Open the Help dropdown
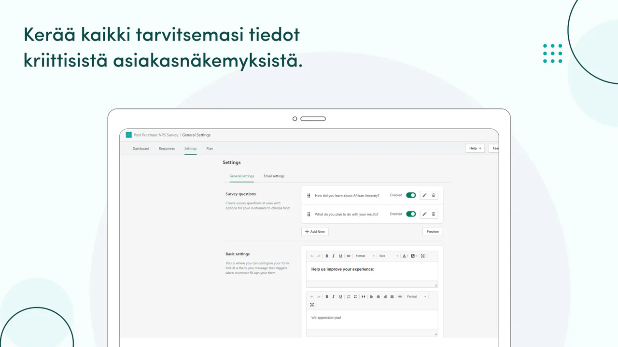The width and height of the screenshot is (618, 347). [x=475, y=148]
